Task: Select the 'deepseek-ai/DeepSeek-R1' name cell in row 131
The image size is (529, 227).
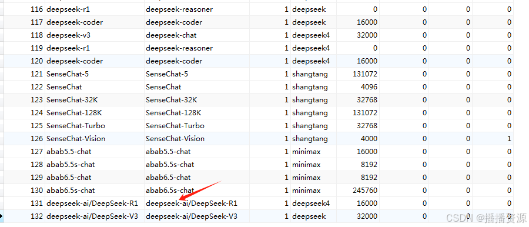Action: pyautogui.click(x=92, y=203)
